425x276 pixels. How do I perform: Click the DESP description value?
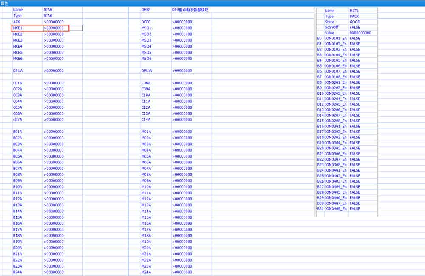[190, 10]
